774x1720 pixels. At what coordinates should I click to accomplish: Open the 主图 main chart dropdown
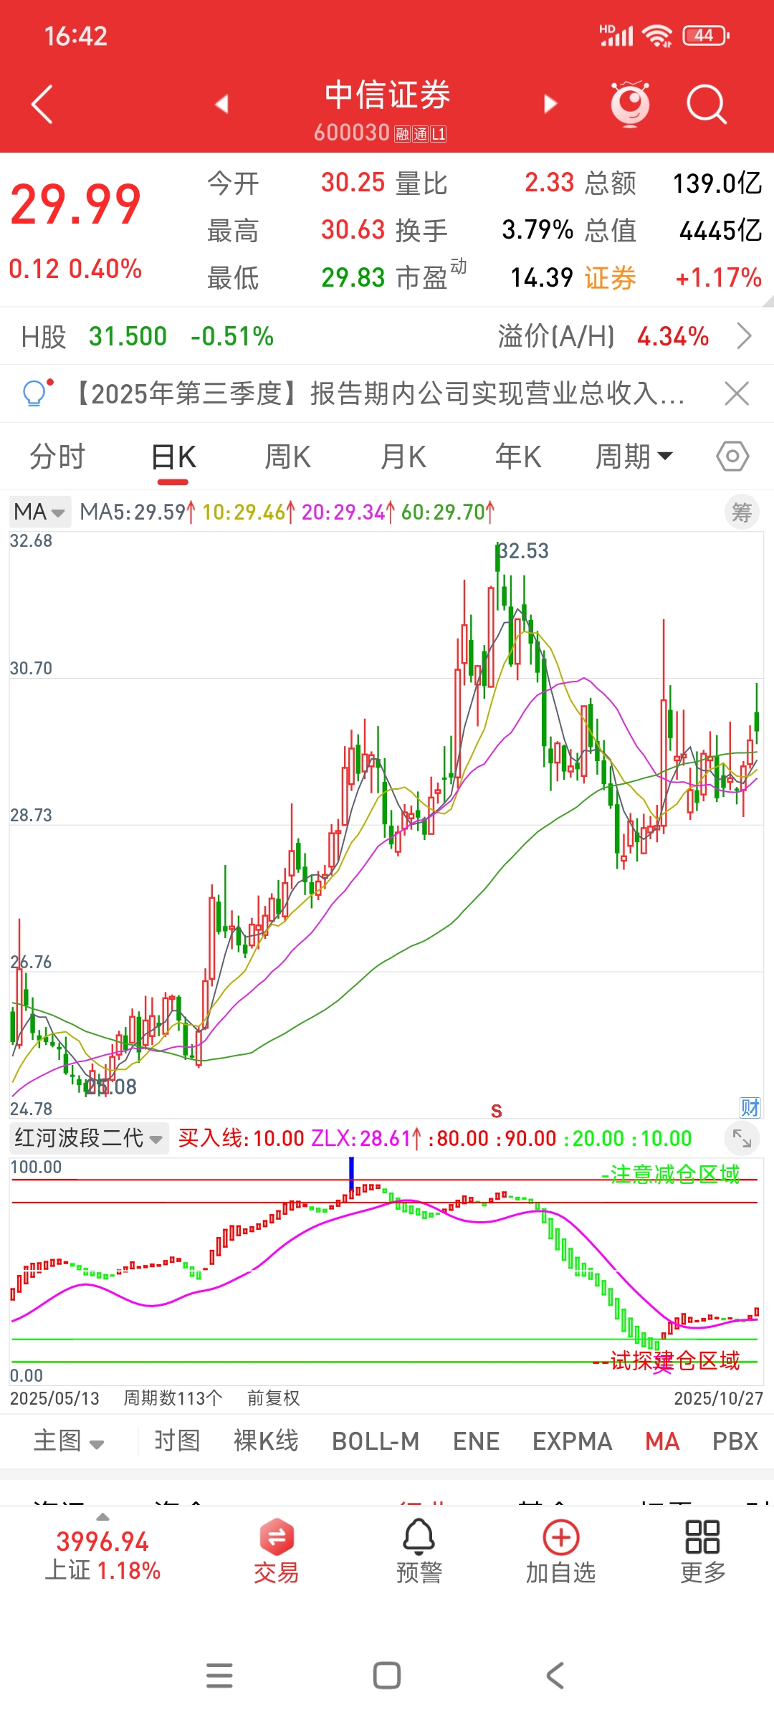69,1440
